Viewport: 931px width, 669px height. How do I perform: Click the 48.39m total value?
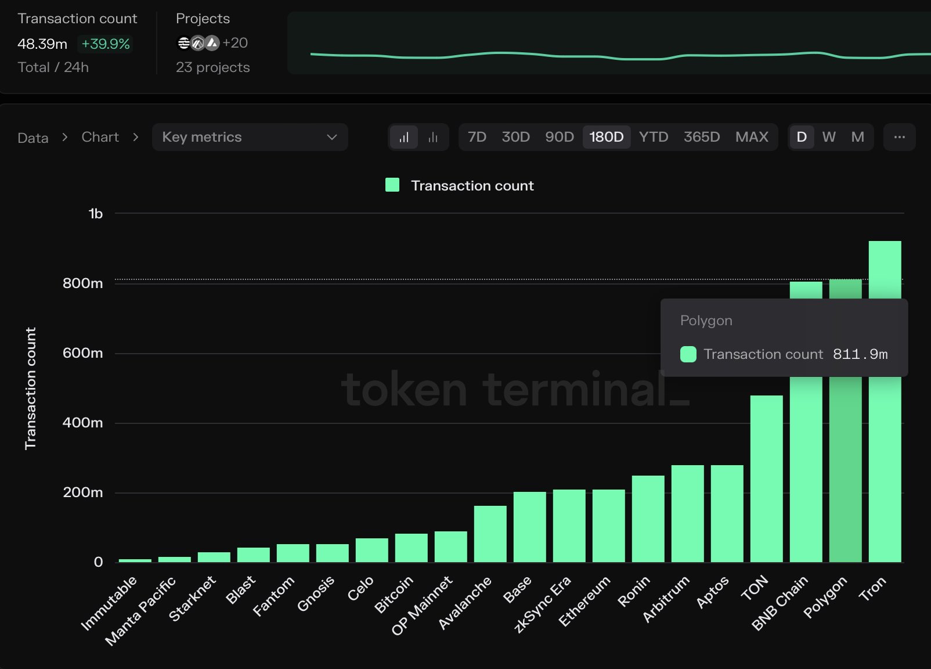[42, 44]
